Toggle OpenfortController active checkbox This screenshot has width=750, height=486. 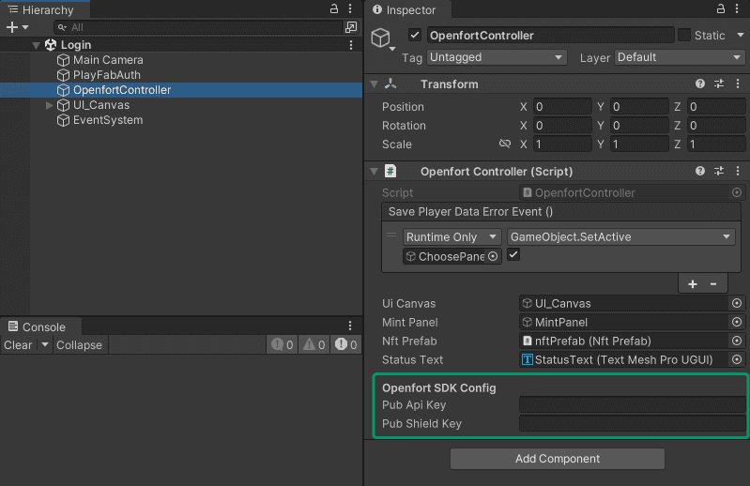415,35
